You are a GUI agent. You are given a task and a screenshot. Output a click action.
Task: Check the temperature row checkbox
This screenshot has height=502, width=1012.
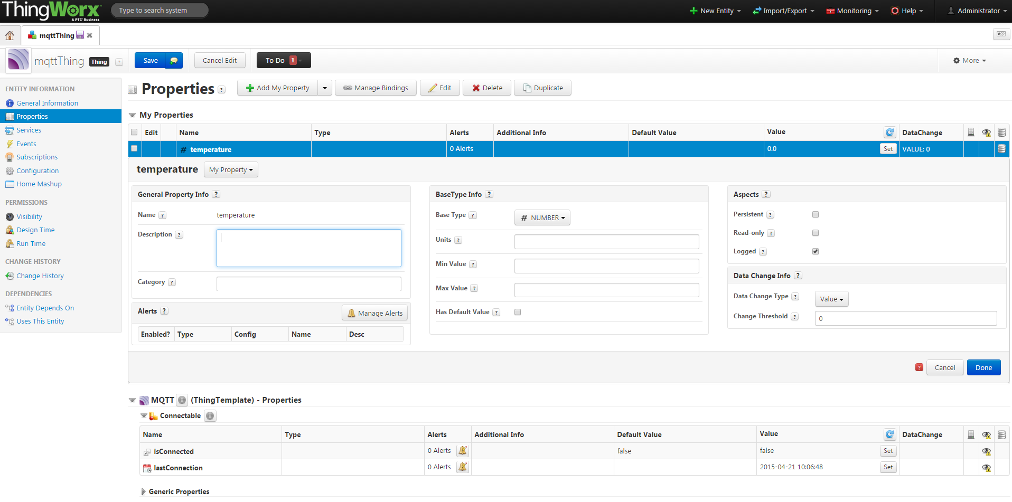pos(134,149)
